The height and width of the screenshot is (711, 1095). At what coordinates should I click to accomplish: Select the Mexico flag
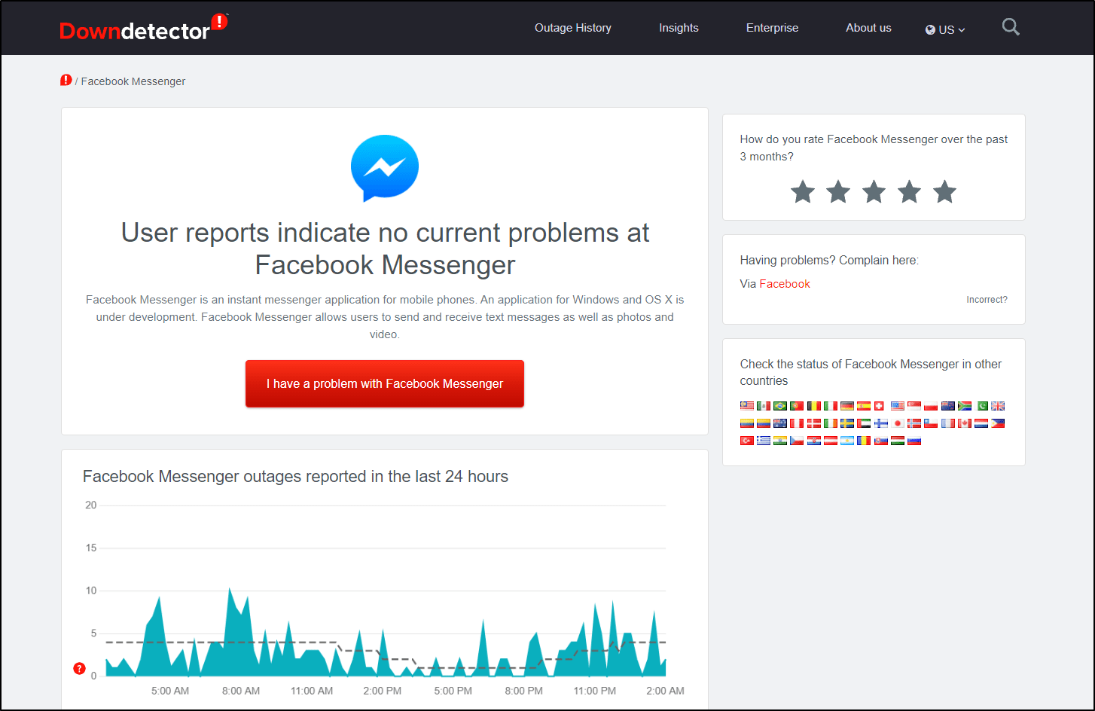coord(764,406)
